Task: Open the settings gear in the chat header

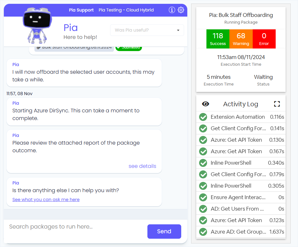Action: [x=181, y=10]
